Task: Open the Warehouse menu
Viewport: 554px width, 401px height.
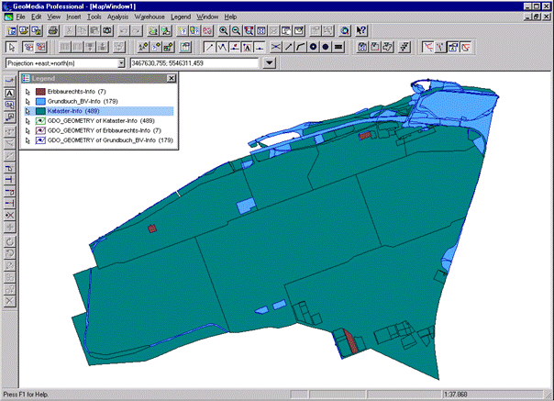Action: point(150,17)
